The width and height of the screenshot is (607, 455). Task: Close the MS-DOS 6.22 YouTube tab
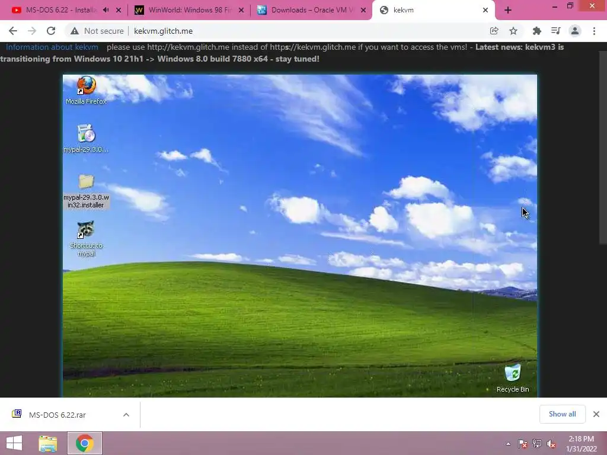pos(119,10)
